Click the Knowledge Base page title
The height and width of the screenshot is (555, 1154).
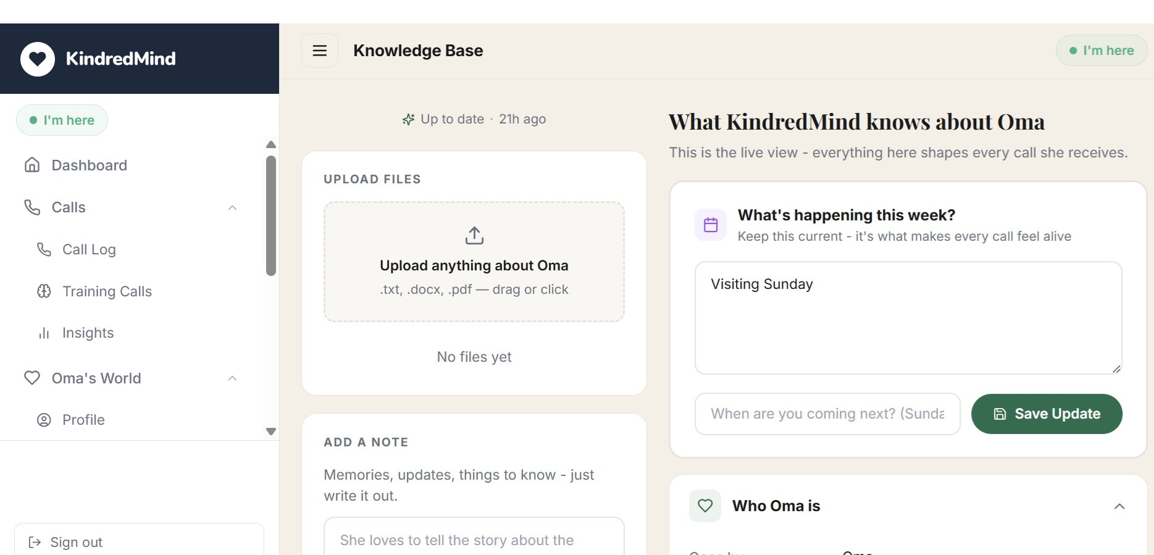(x=418, y=51)
